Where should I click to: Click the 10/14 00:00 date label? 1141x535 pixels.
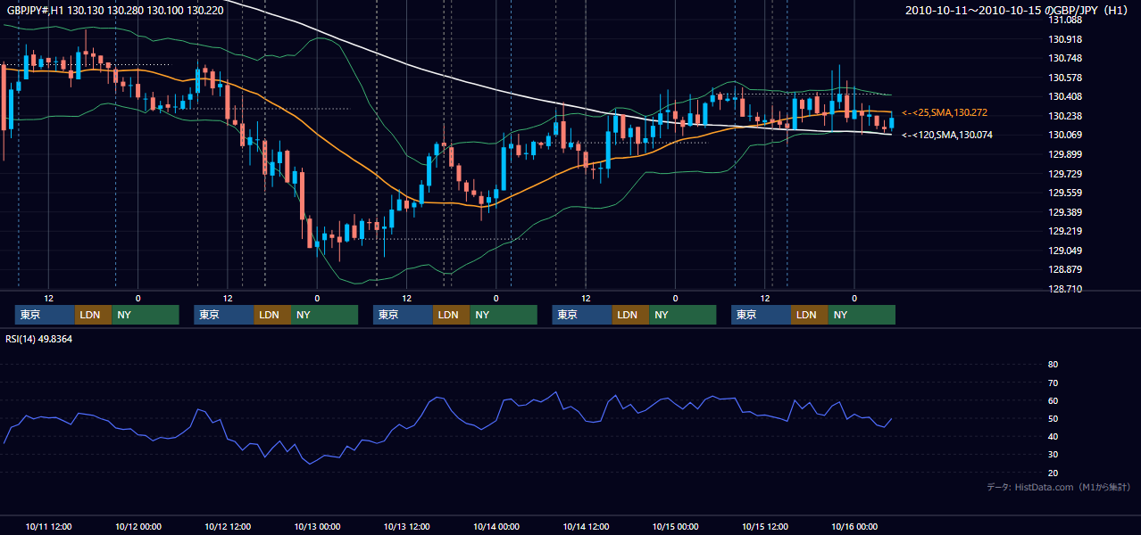tap(496, 526)
